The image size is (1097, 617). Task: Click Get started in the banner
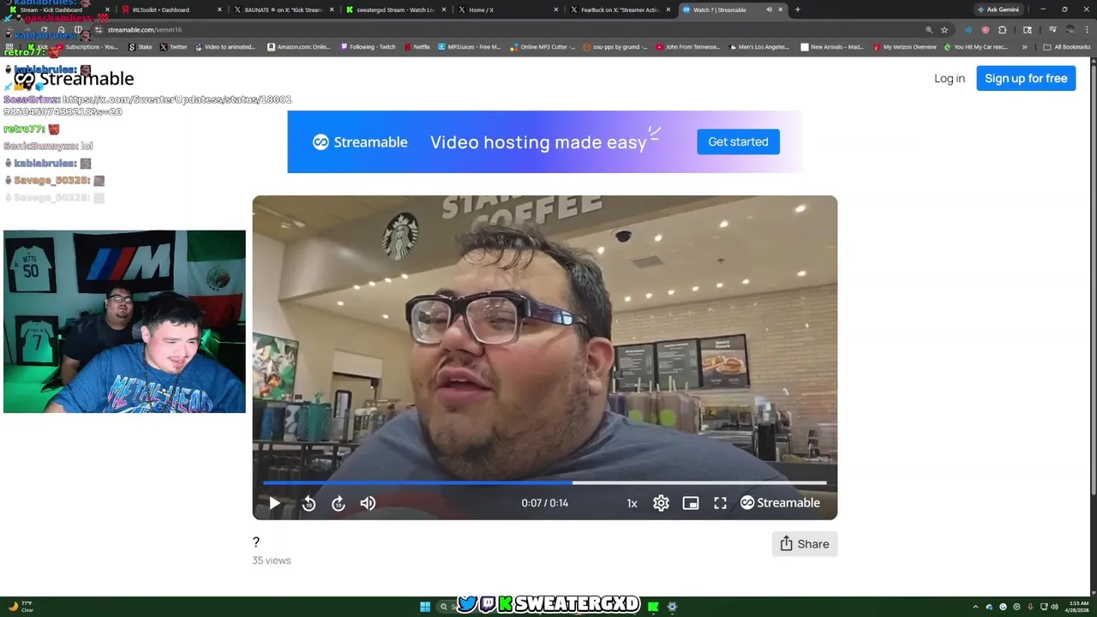[x=738, y=141]
